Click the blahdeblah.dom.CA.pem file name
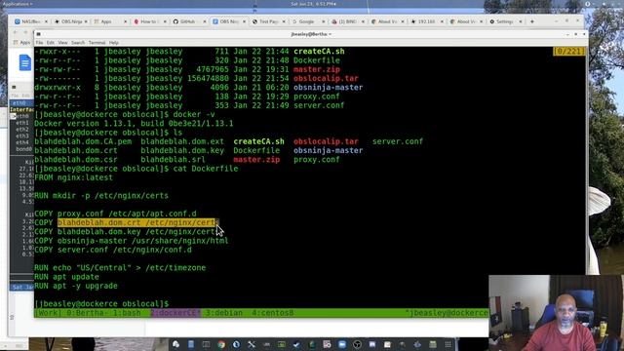The image size is (624, 351). (x=83, y=141)
